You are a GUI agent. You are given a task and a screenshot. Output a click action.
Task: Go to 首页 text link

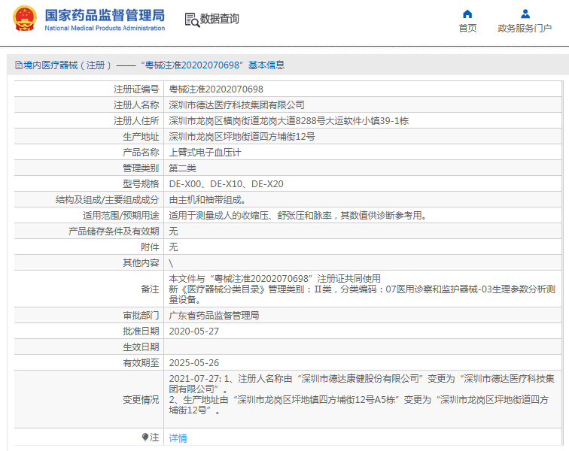467,29
